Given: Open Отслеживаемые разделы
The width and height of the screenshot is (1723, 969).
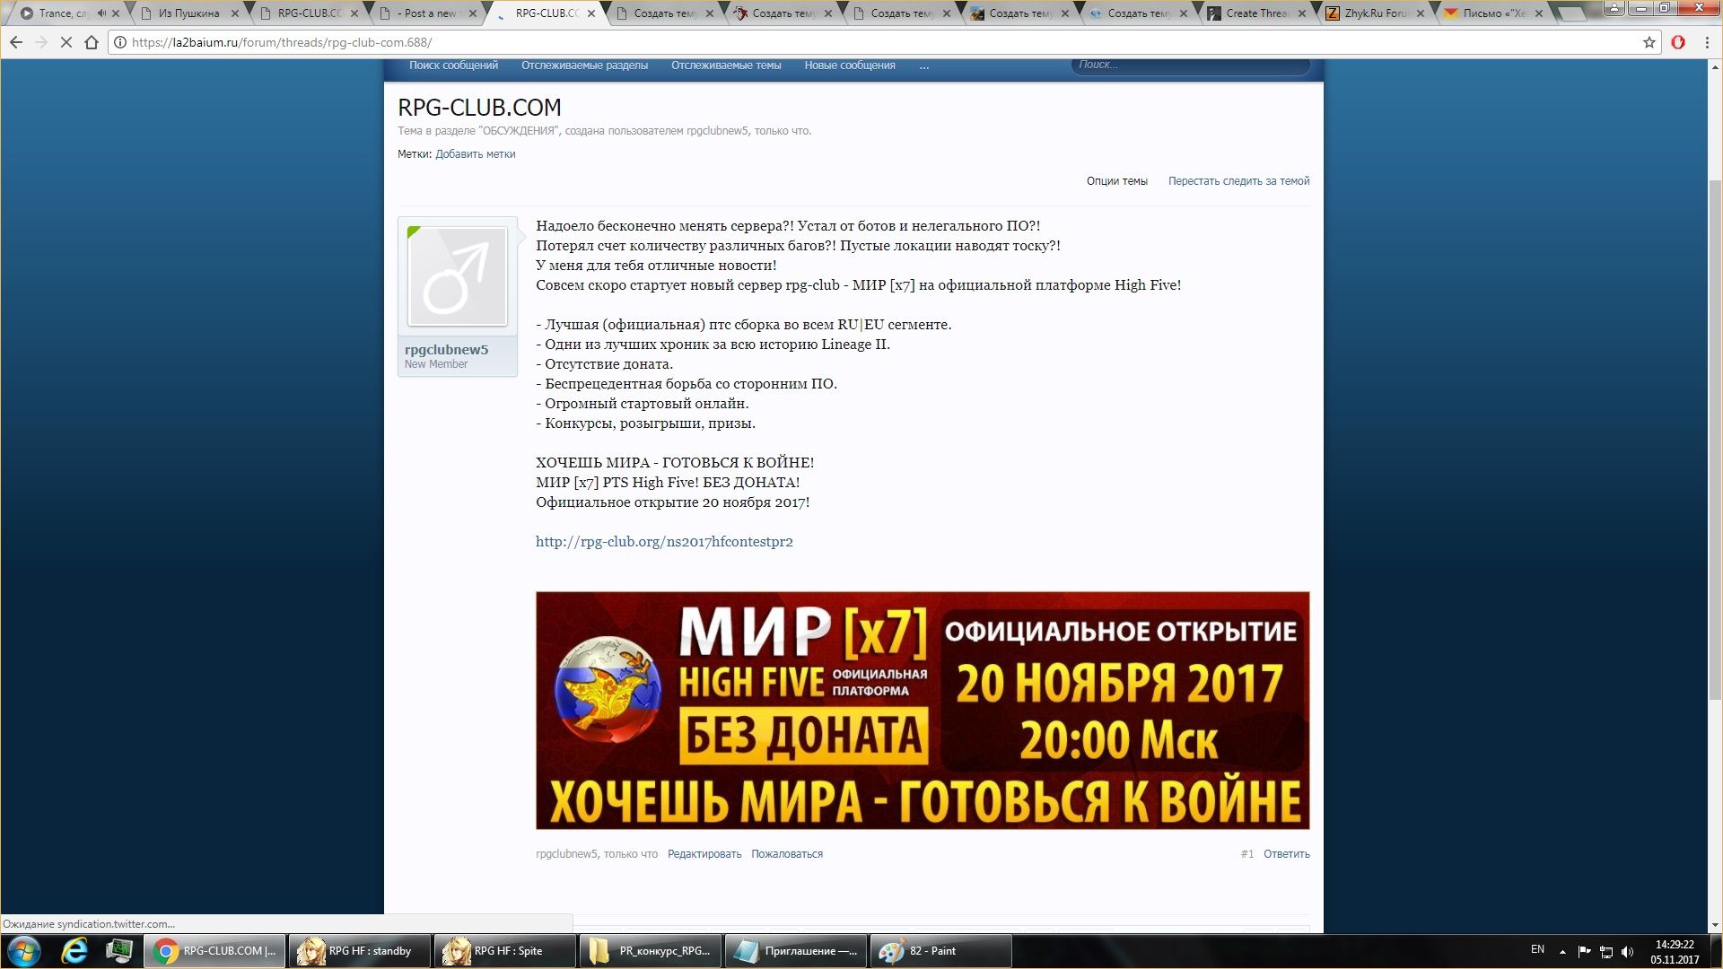Looking at the screenshot, I should 584,65.
